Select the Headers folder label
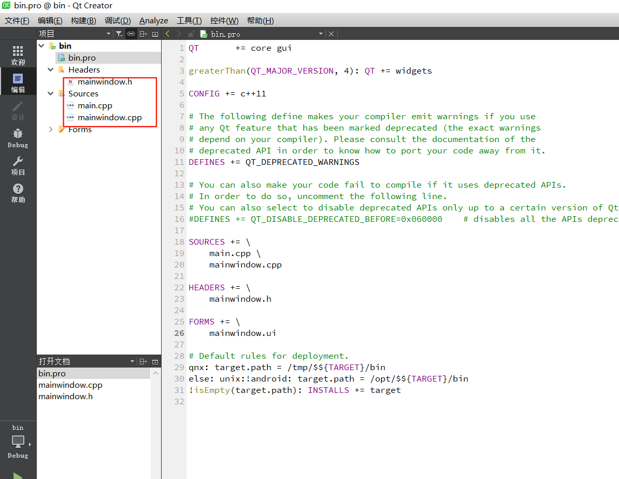619x479 pixels. 84,69
